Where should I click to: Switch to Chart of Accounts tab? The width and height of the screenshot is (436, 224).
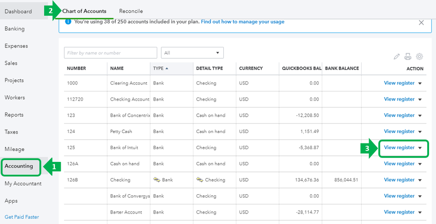point(84,11)
